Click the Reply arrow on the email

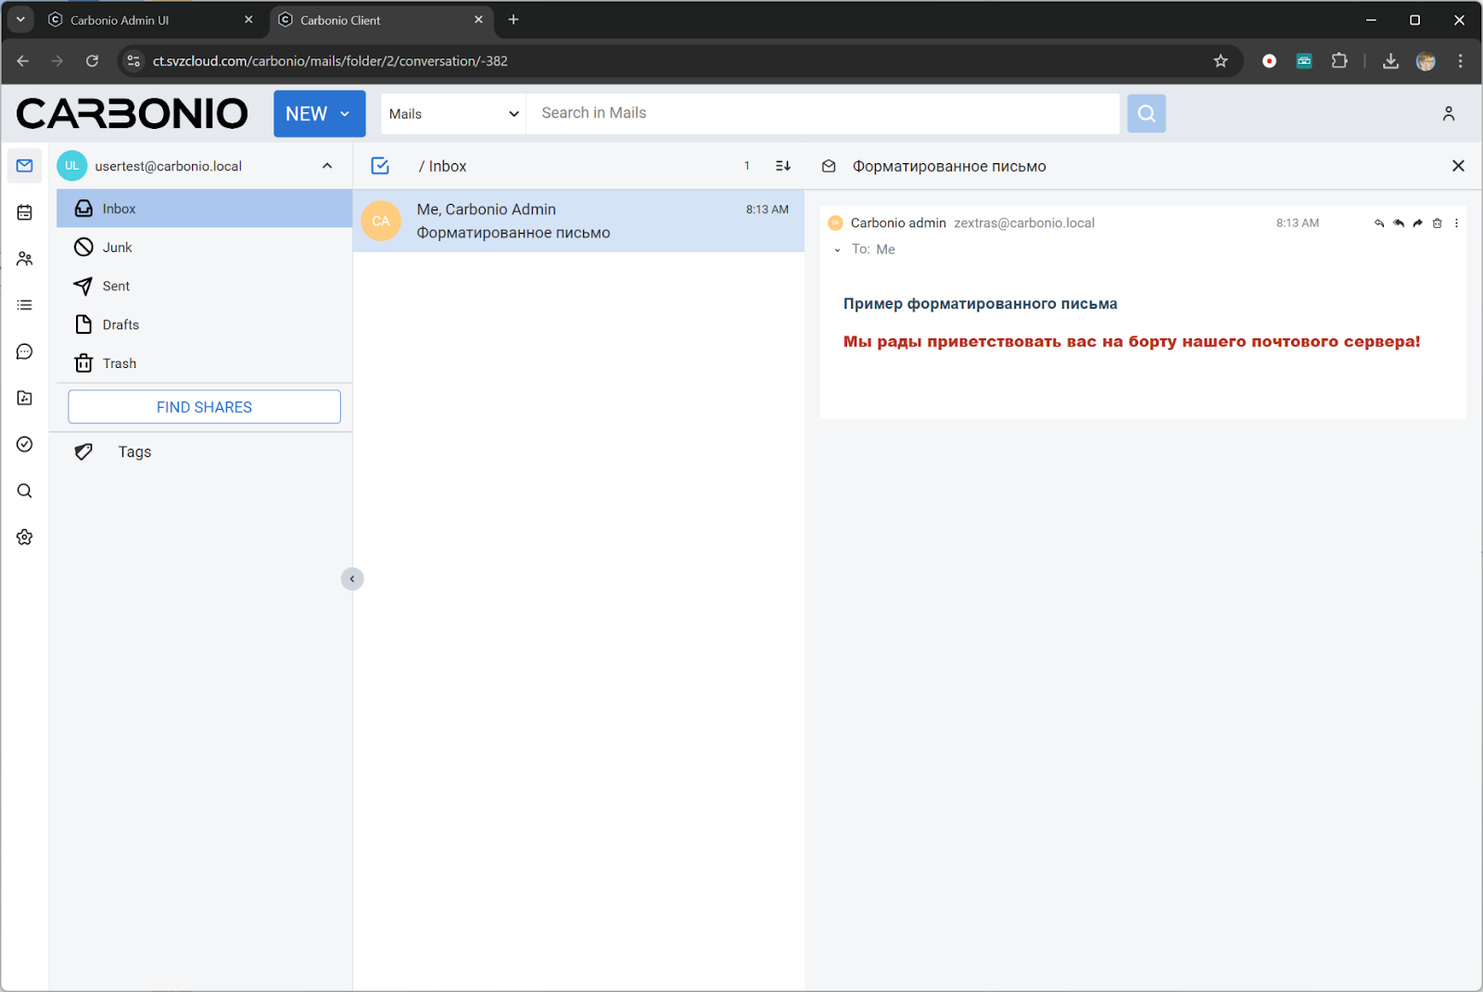[1379, 223]
